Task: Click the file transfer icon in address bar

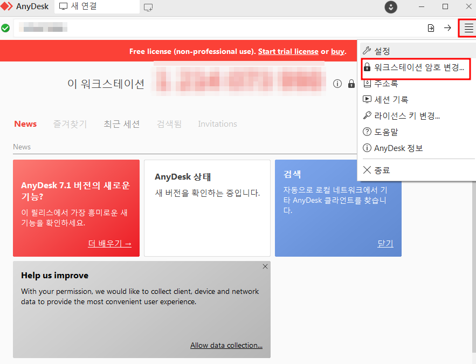Action: click(431, 28)
